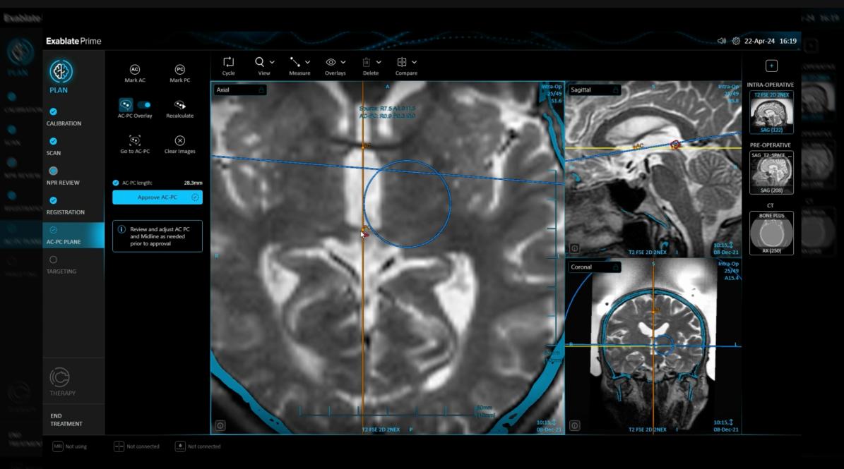Click the End Treatment button

(x=66, y=420)
